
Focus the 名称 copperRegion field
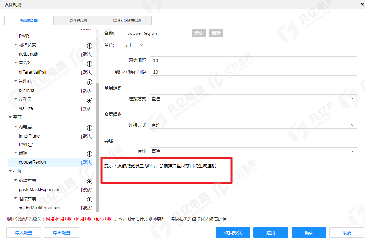point(152,33)
